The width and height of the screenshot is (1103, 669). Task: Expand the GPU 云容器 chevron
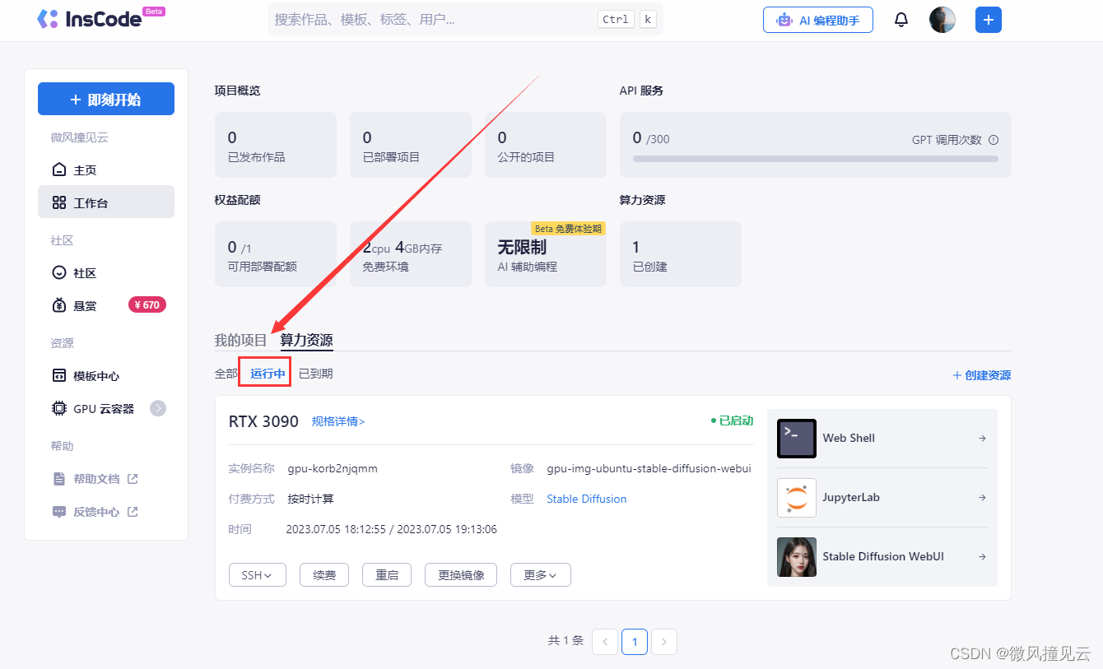pyautogui.click(x=158, y=408)
